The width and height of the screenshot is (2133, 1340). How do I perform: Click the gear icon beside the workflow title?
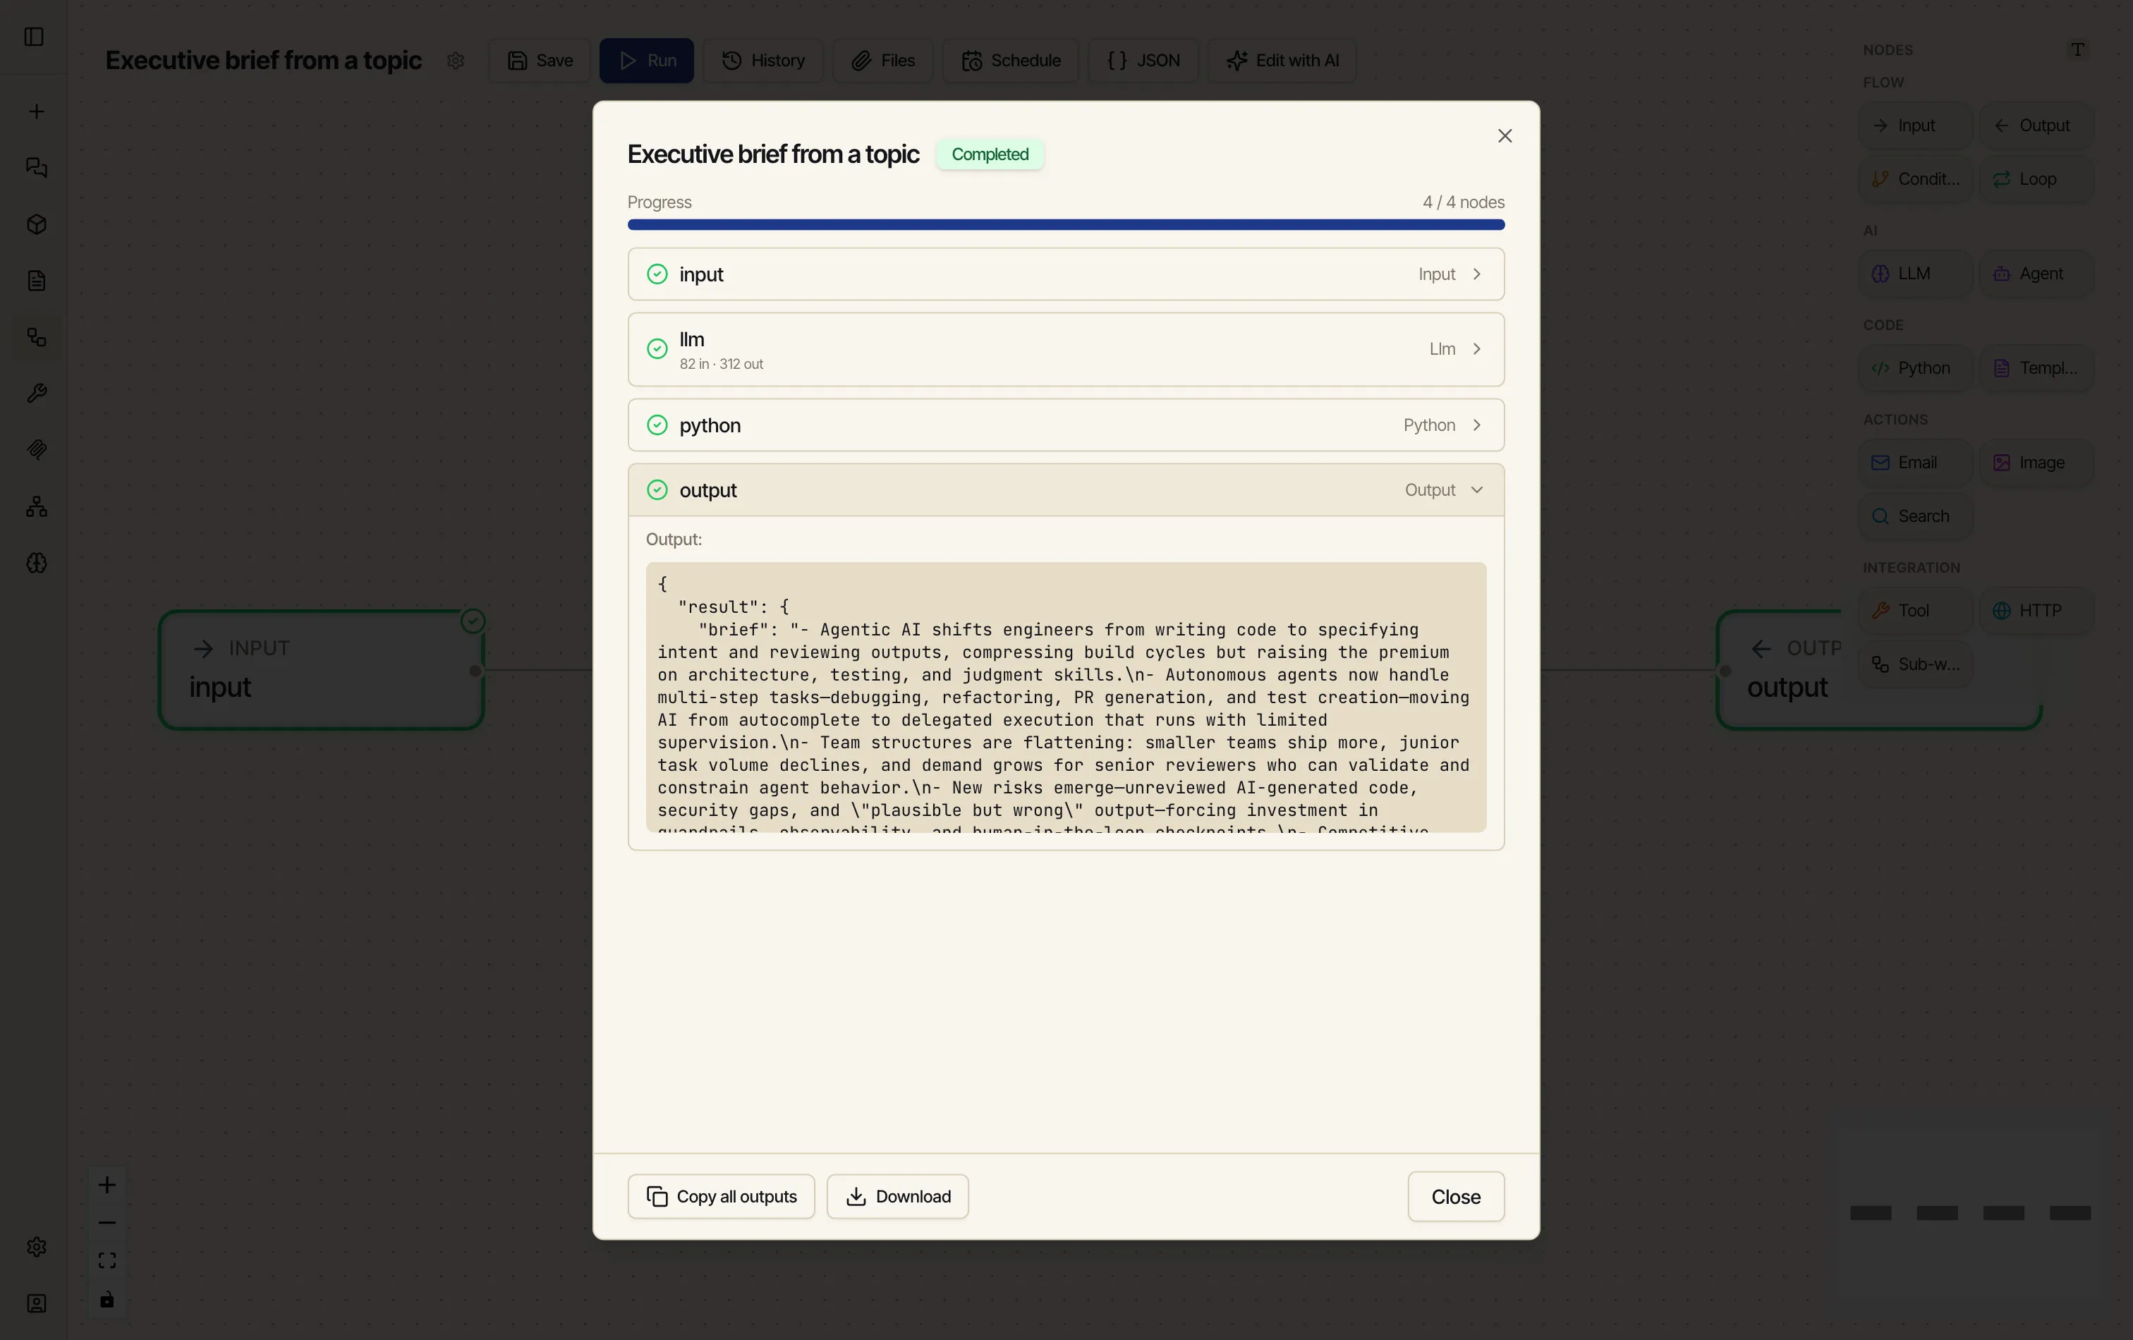pyautogui.click(x=455, y=60)
